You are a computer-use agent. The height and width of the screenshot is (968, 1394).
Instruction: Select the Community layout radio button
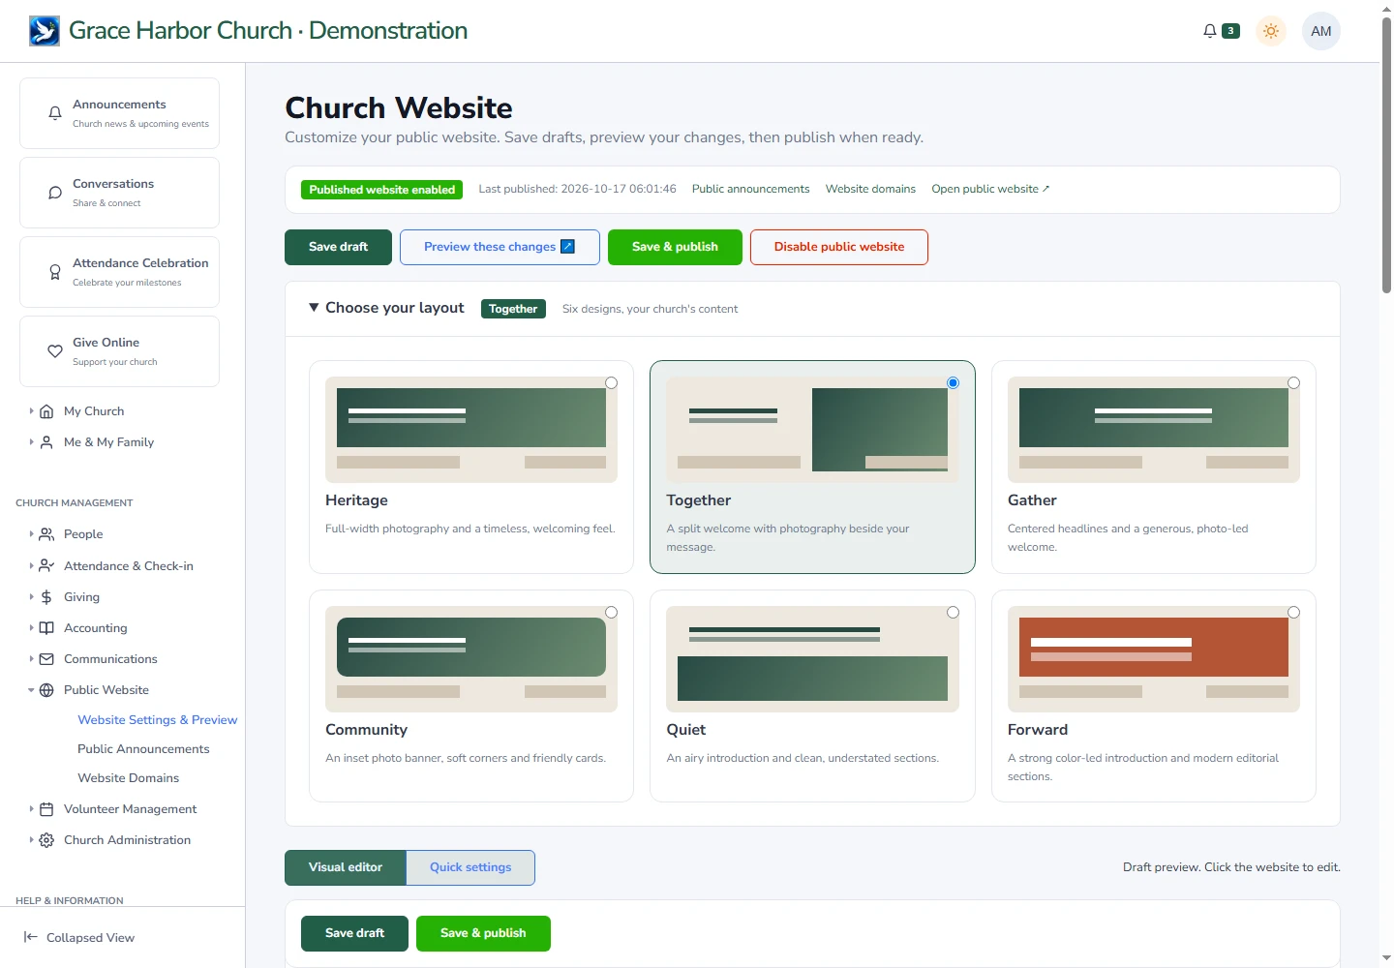(611, 613)
